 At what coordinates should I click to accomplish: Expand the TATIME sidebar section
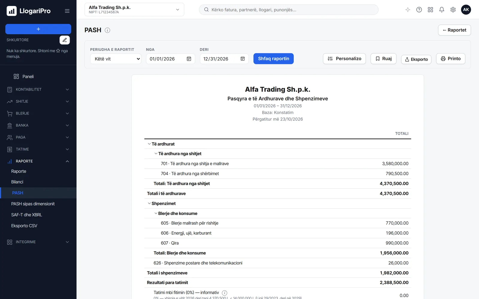(x=38, y=149)
